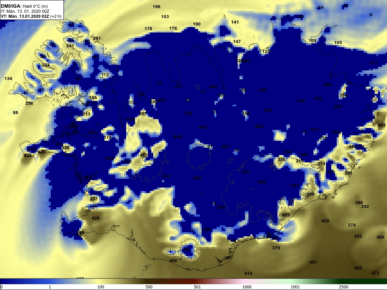387x290 pixels.
Task: Click the map value 390
Action: click(x=310, y=194)
